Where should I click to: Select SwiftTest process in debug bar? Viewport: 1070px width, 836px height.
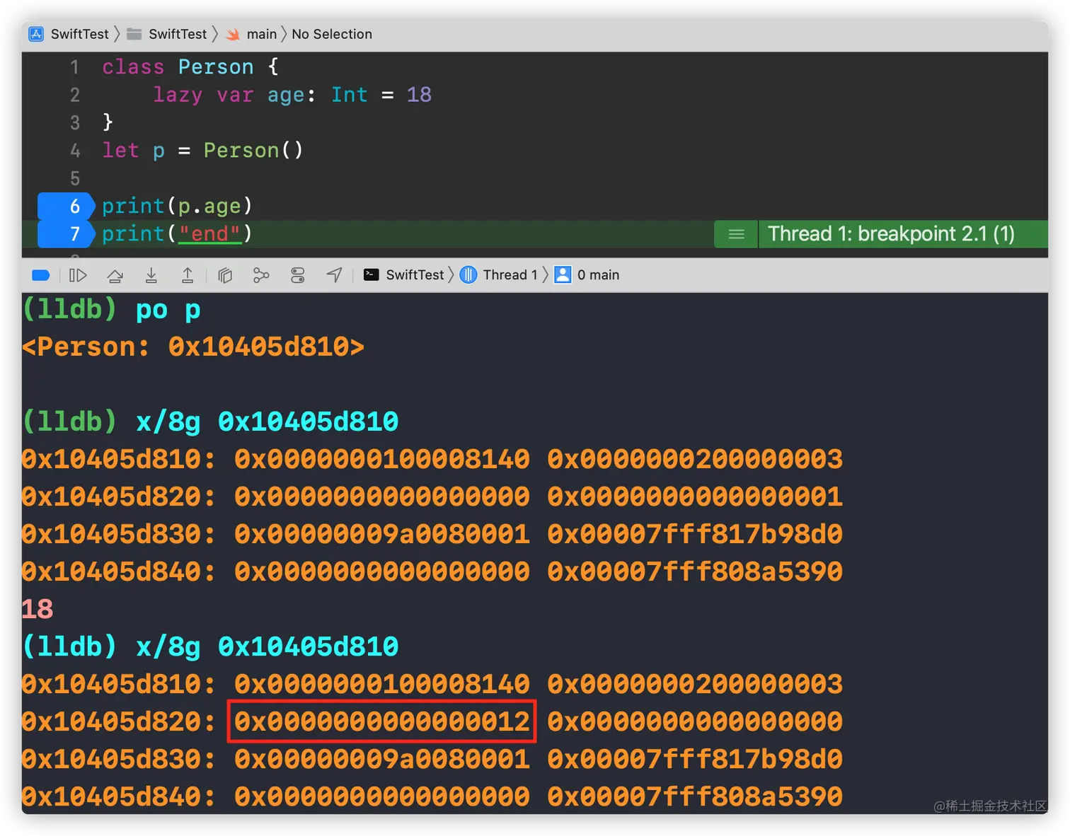tap(404, 275)
